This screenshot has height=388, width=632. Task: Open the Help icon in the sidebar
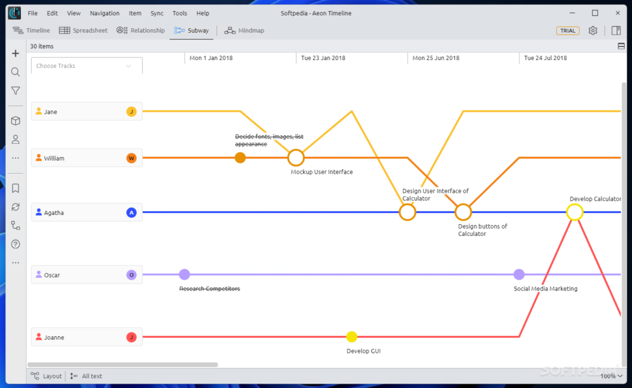[15, 243]
